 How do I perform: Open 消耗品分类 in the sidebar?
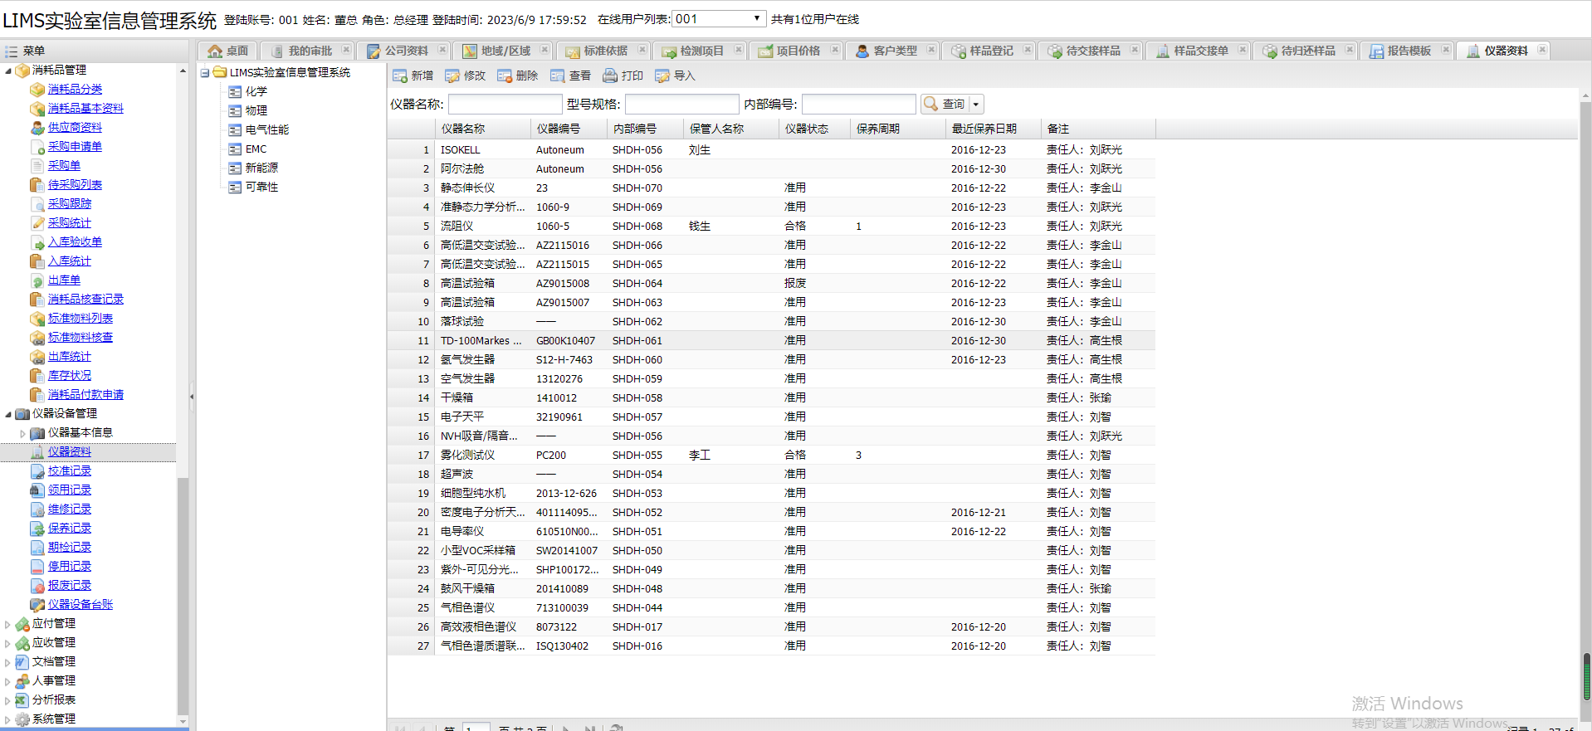pos(75,89)
